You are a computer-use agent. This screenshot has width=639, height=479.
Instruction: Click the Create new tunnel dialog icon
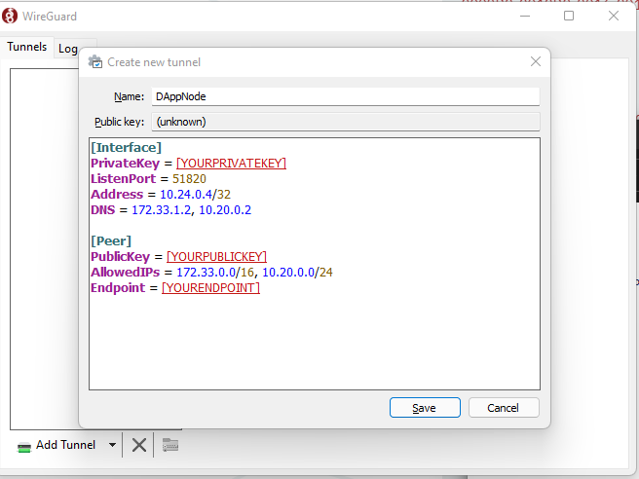pyautogui.click(x=95, y=62)
